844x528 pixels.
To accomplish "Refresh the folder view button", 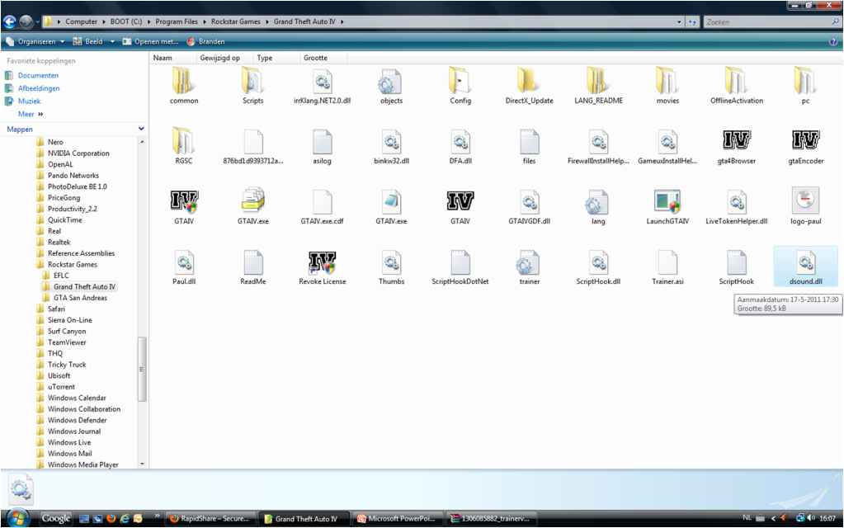I will 692,22.
